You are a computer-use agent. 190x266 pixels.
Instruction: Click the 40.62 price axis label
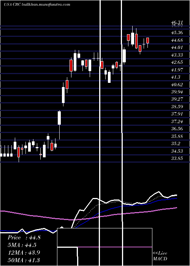tap(177, 84)
